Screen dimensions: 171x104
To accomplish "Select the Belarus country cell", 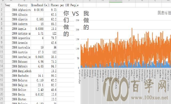I will coord(24,80).
